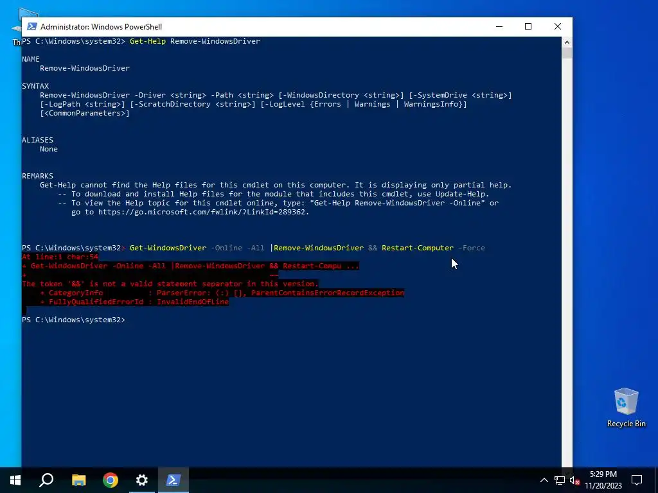Viewport: 658px width, 493px height.
Task: Click 'At line:1 char:54' error line
Action: click(60, 257)
